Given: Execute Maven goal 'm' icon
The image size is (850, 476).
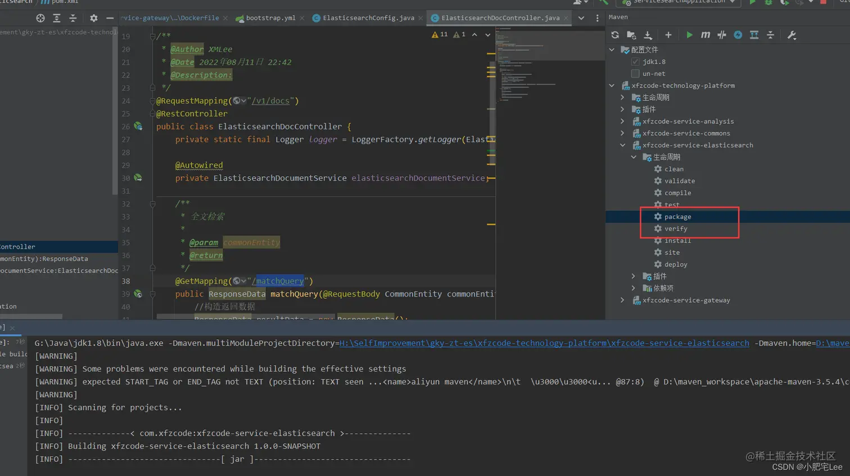Looking at the screenshot, I should tap(706, 35).
